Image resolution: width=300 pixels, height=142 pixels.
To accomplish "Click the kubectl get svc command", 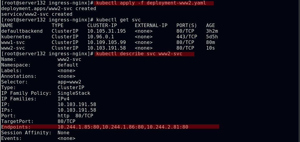I will [x=118, y=20].
